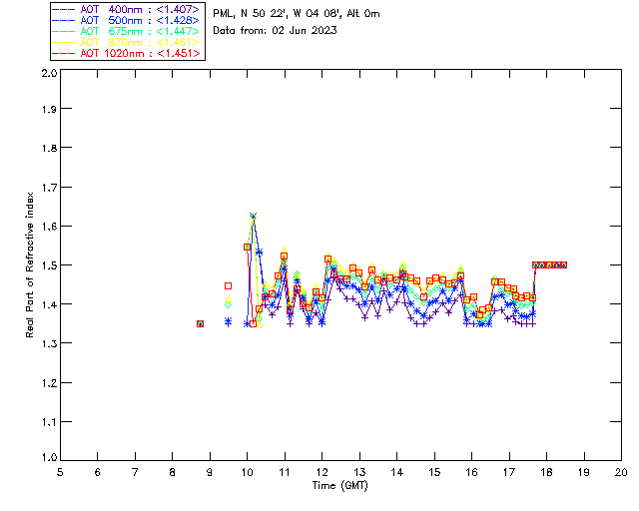Click the isolated yellow triangle marker at time 9.5

point(229,299)
